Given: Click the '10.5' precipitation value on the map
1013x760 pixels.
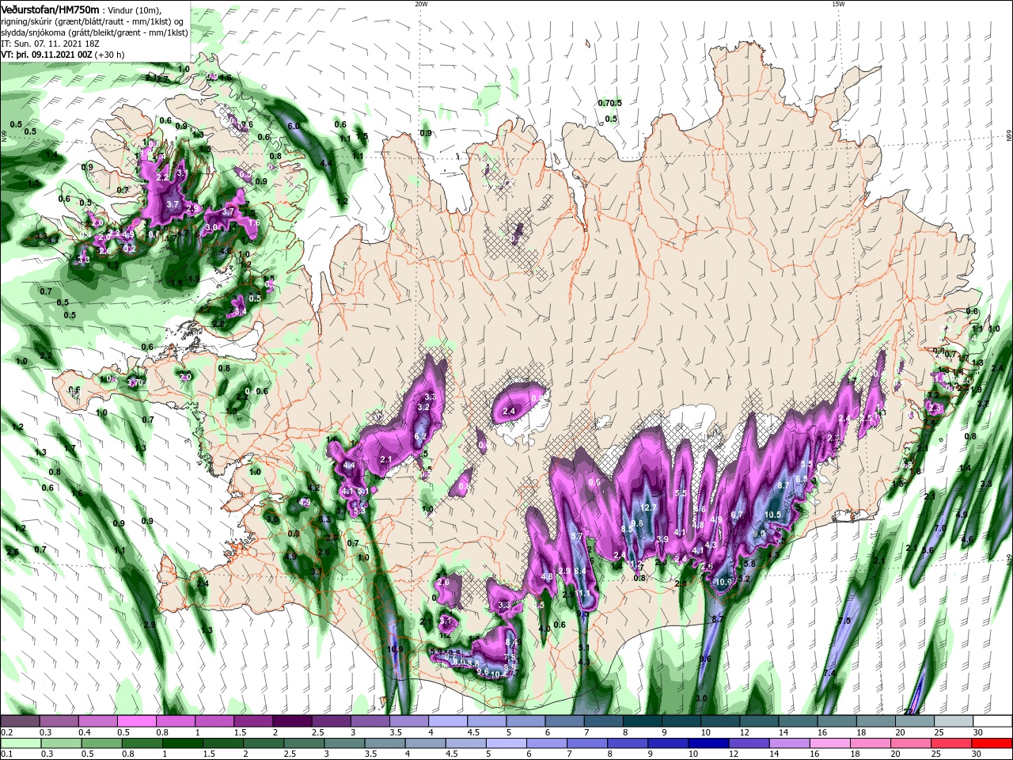Looking at the screenshot, I should coord(773,515).
